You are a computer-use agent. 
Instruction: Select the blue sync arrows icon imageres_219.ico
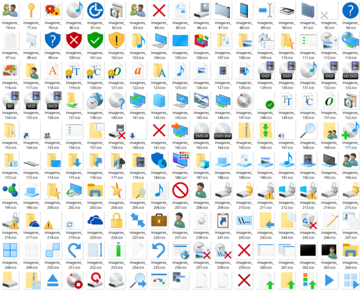click(70, 224)
